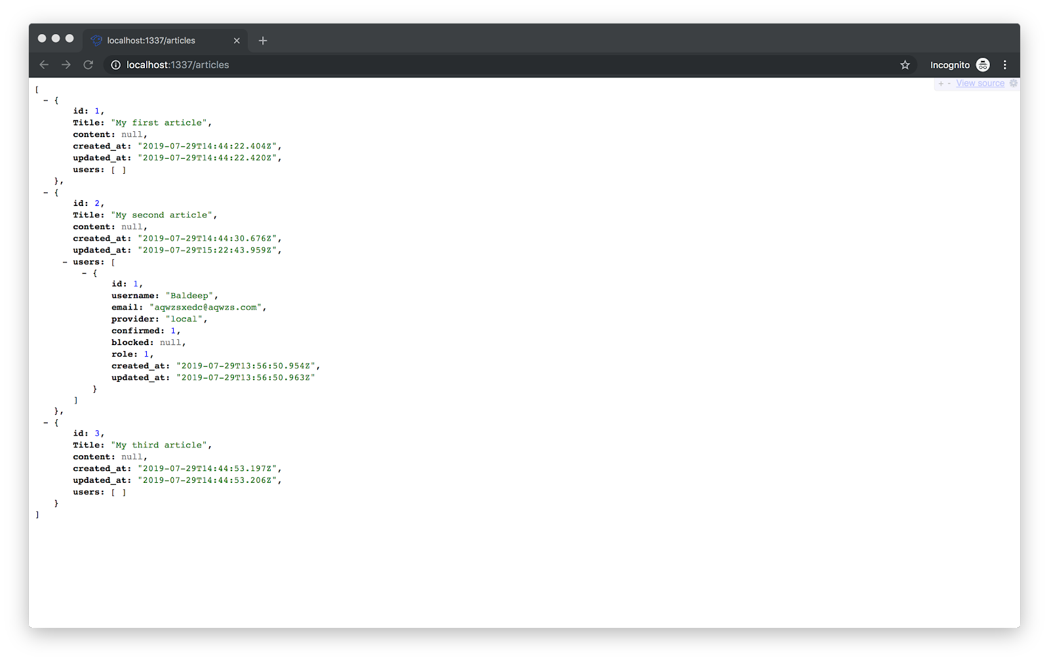Click the "Baldeep" username value

pyautogui.click(x=189, y=296)
